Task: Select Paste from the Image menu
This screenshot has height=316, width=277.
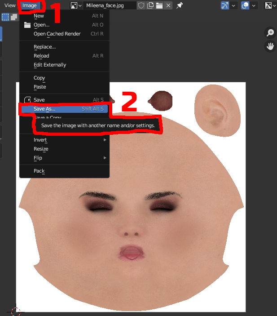Action: [64, 87]
